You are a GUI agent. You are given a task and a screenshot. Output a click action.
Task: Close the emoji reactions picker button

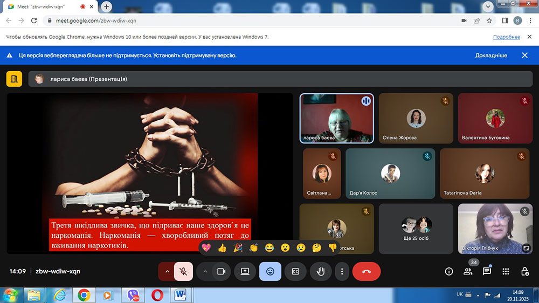[x=270, y=272]
